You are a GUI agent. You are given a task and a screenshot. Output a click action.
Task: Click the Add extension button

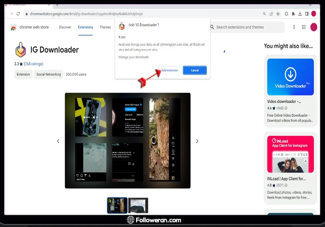tap(170, 70)
